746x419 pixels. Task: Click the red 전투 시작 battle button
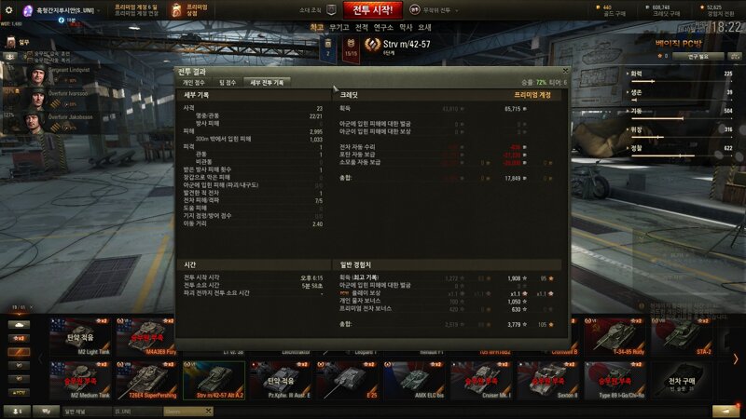(372, 10)
